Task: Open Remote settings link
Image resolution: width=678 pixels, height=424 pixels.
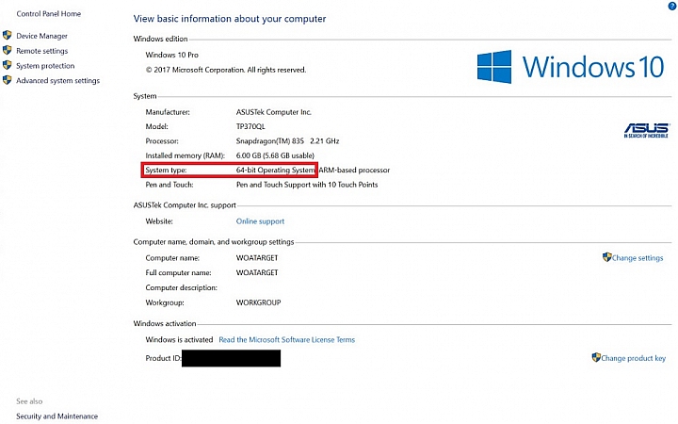Action: tap(42, 51)
